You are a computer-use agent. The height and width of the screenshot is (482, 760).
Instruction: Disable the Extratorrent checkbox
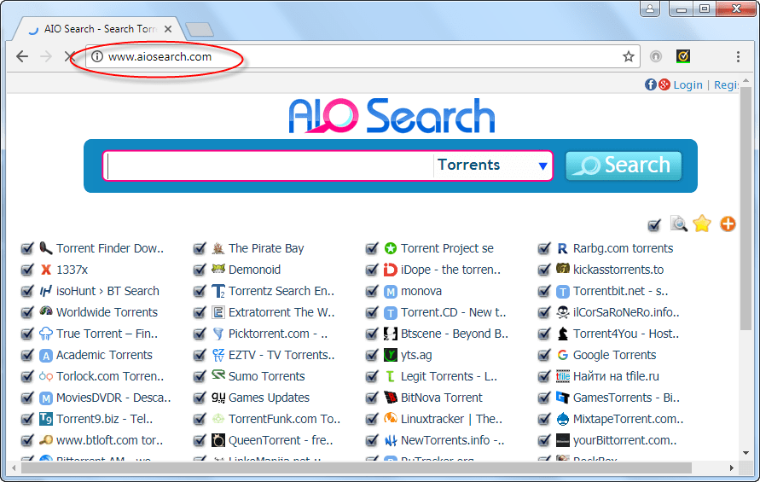[200, 312]
